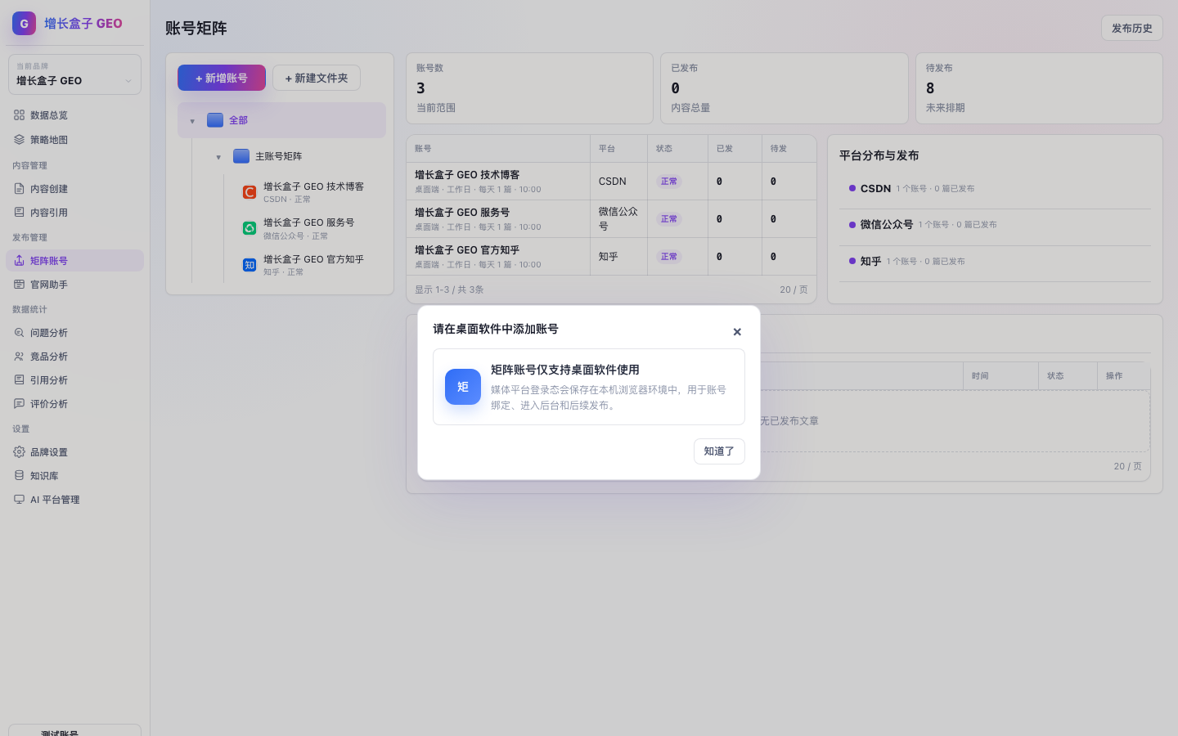Click the WeChat account icon in the tree
The height and width of the screenshot is (736, 1178).
click(x=250, y=228)
